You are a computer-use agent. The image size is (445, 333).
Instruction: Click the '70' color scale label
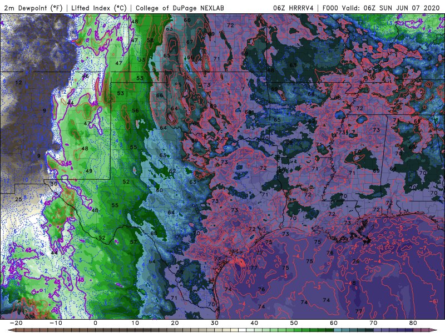(373, 323)
